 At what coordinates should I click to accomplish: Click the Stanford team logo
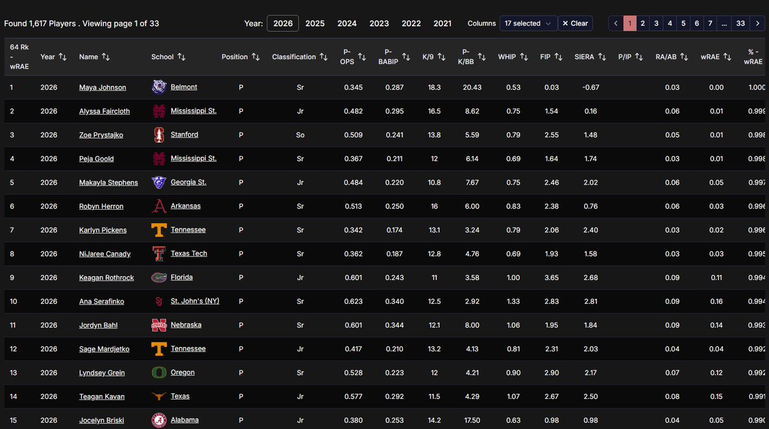(x=159, y=135)
